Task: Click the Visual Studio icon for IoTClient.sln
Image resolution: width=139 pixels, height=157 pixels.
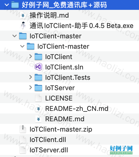Action: click(38, 67)
